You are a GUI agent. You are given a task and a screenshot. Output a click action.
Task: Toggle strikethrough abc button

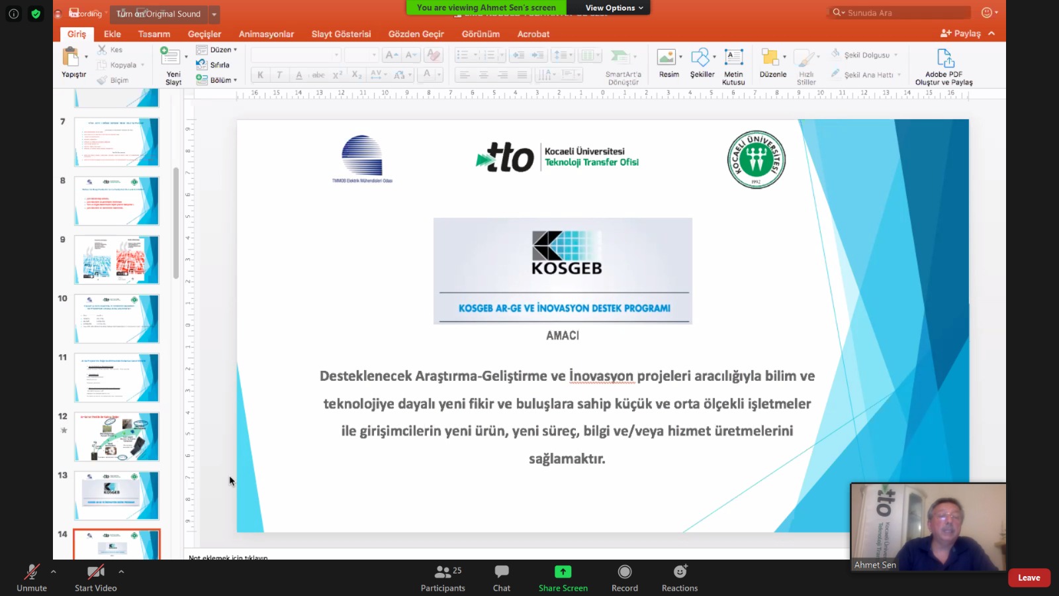coord(318,75)
